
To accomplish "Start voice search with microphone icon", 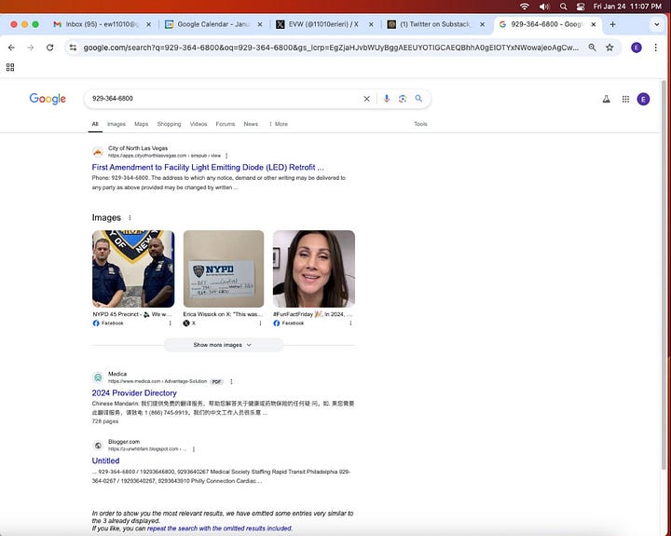I will (x=387, y=99).
